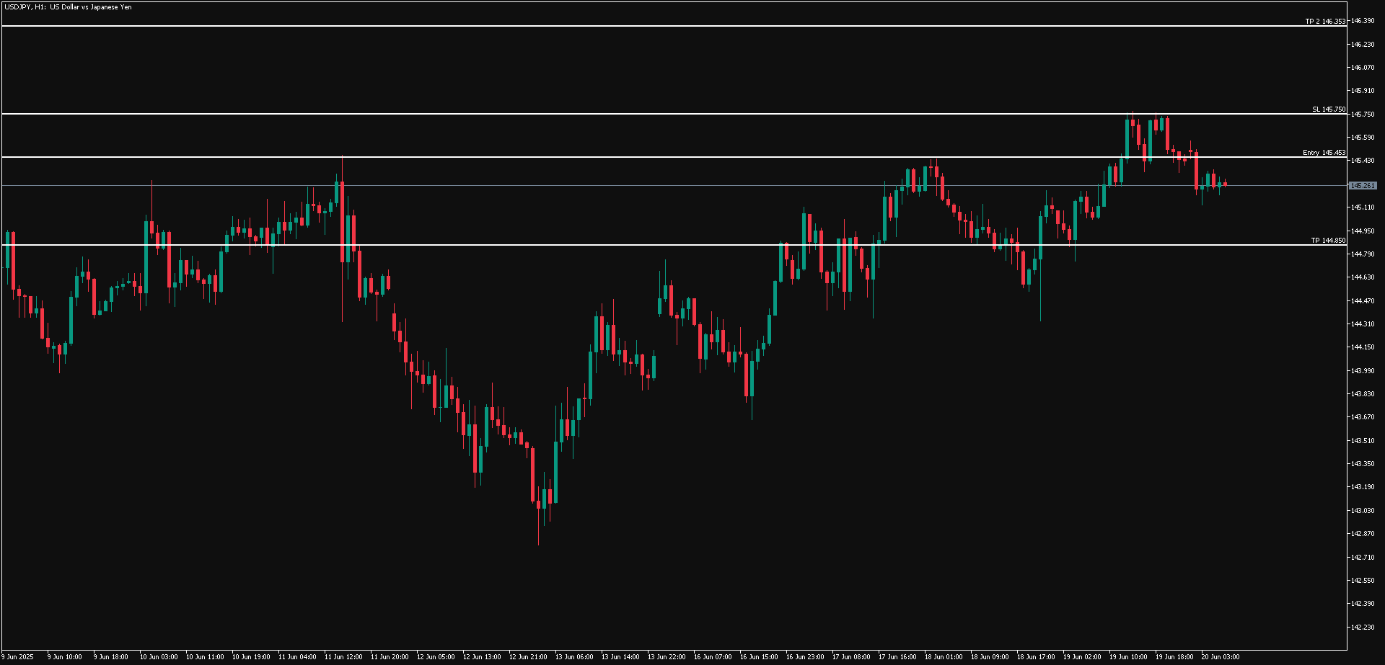
Task: Click the current price tag 145.261
Action: (x=1362, y=186)
